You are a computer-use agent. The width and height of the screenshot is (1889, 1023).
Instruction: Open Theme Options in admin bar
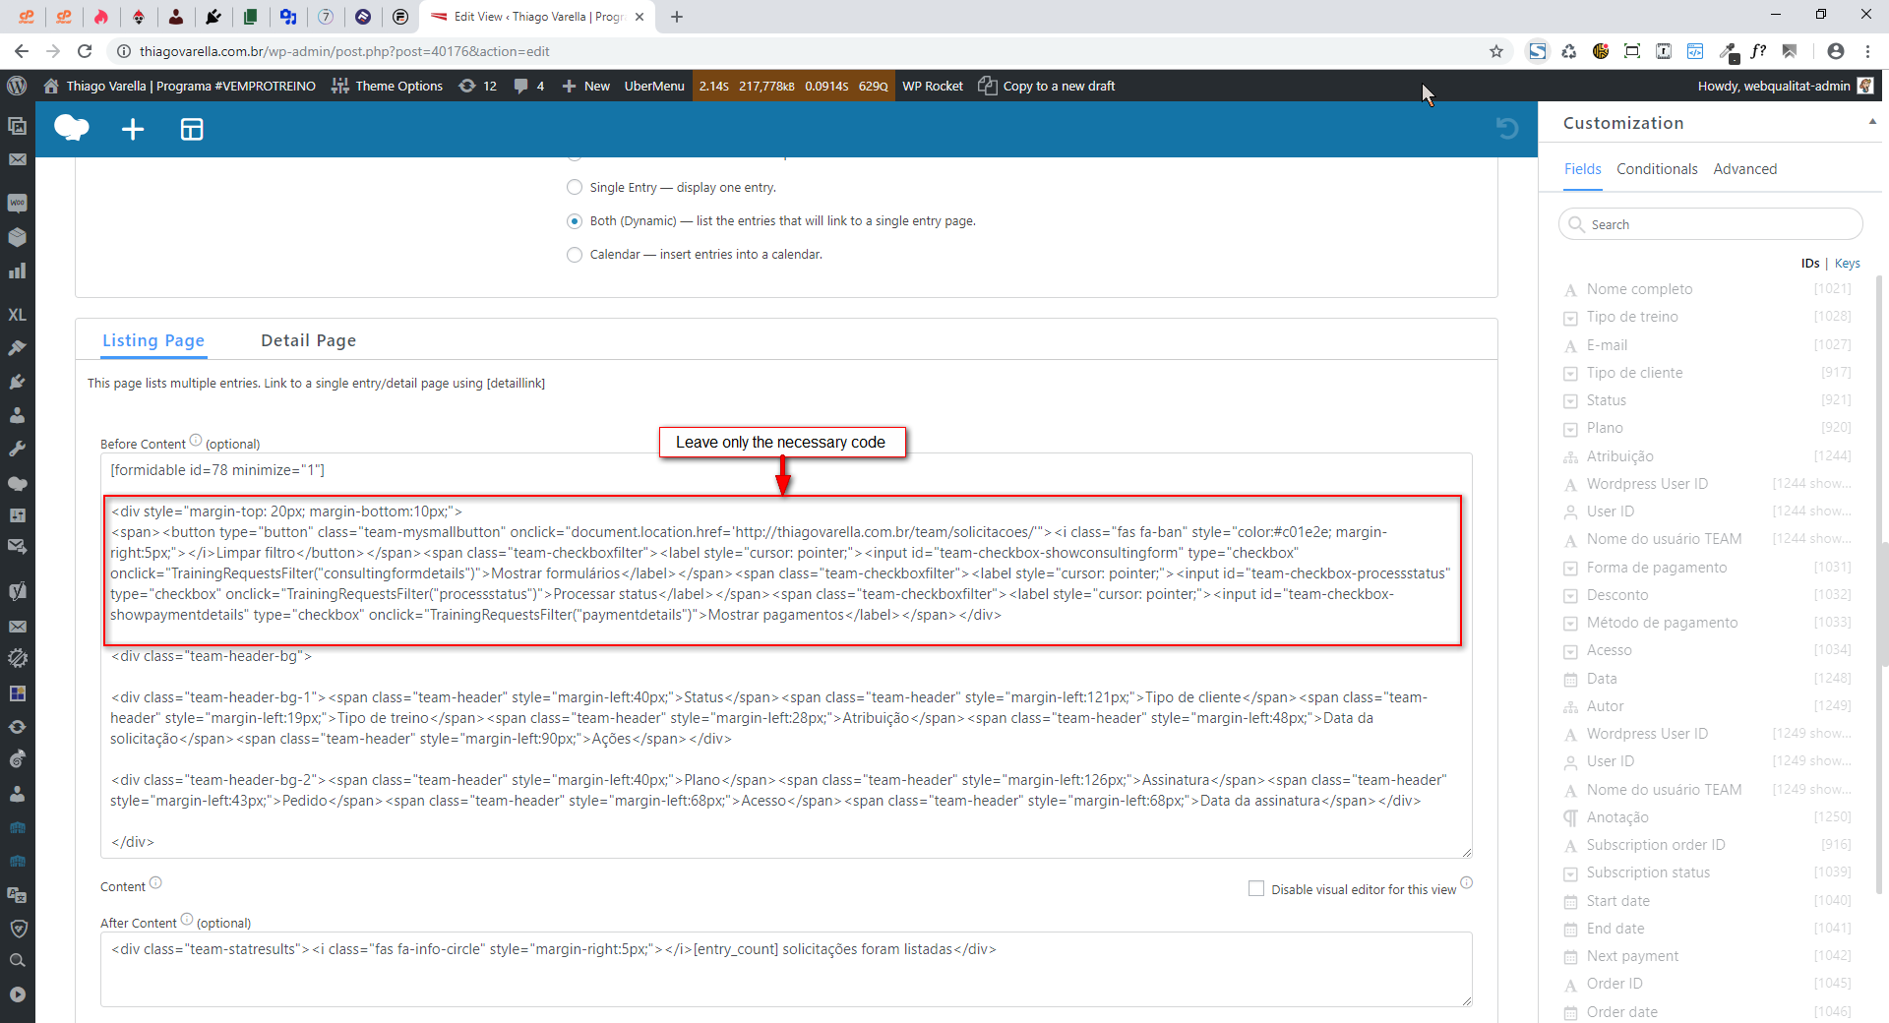(388, 86)
